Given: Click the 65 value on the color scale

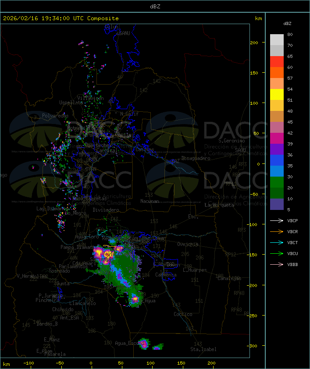Looking at the screenshot, I should pos(290,56).
